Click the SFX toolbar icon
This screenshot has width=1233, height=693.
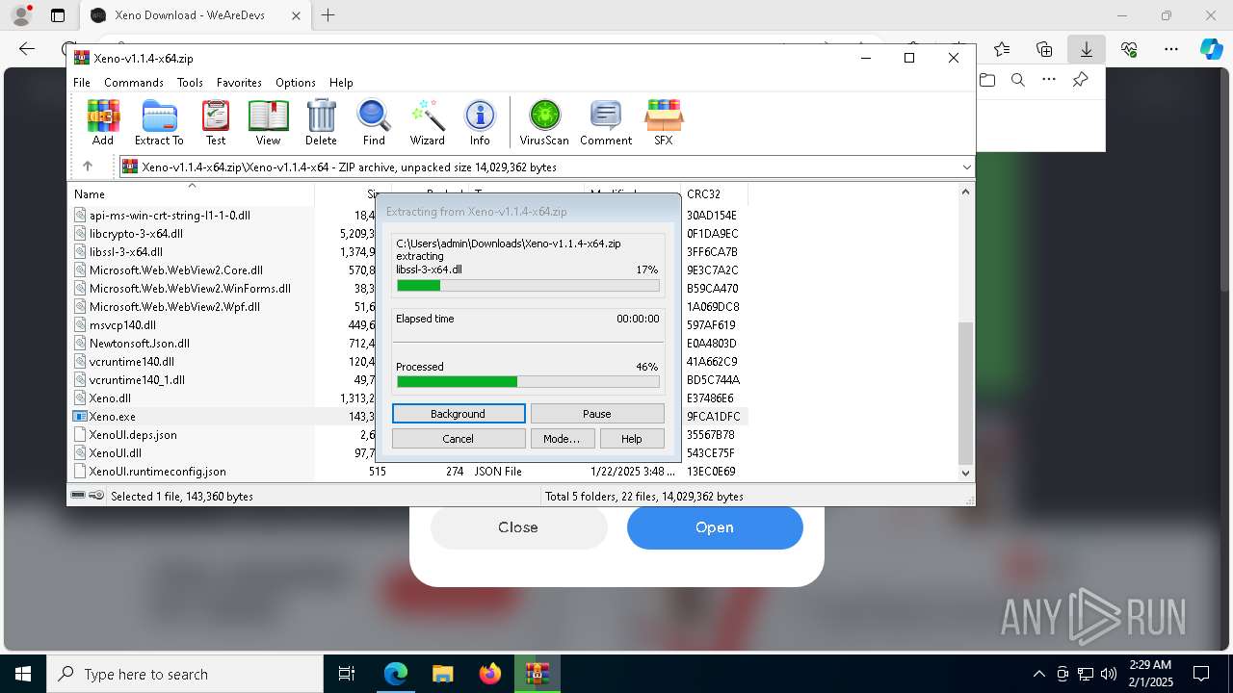[664, 122]
